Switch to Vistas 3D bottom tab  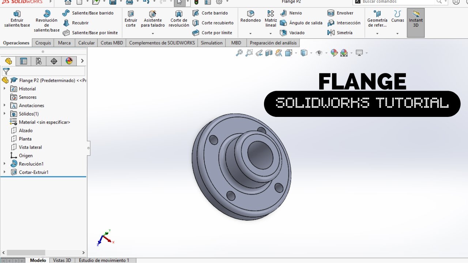(x=62, y=260)
